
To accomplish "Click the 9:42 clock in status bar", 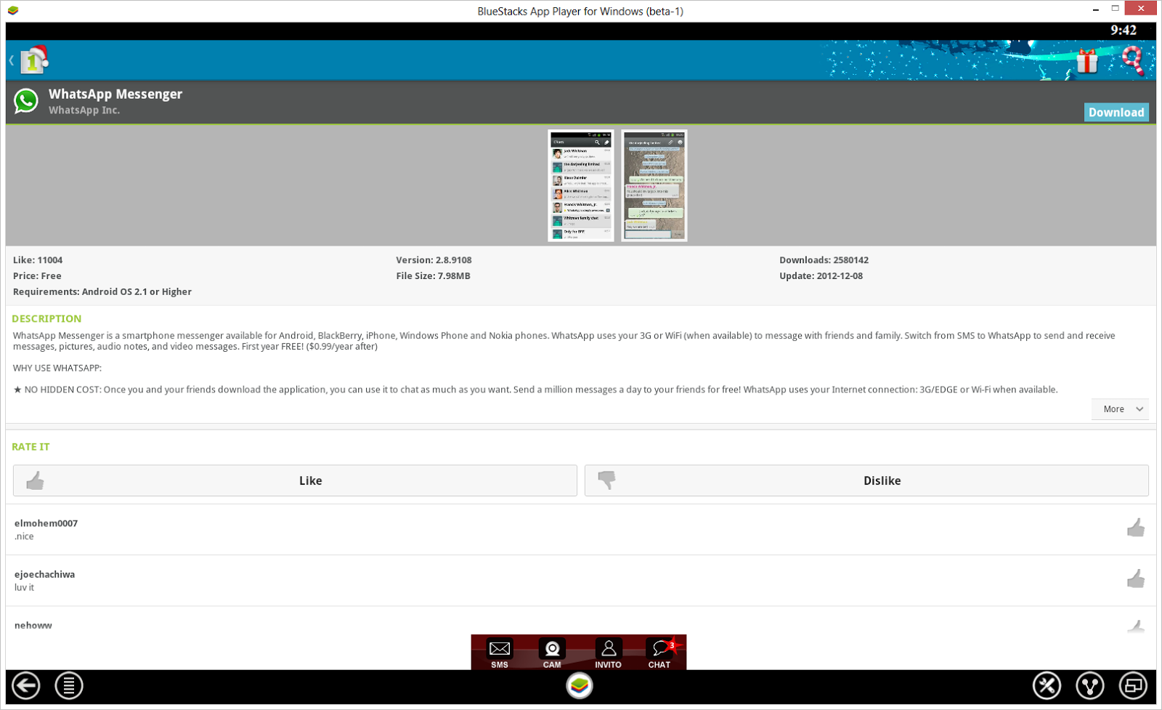I will pos(1124,30).
